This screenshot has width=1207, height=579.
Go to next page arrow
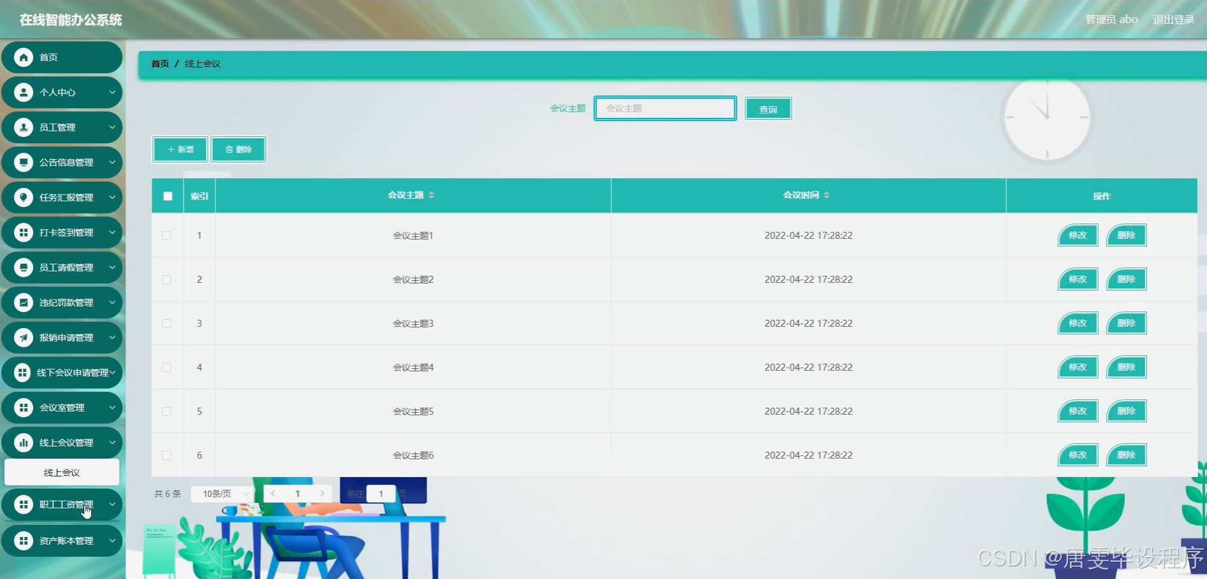(x=322, y=494)
